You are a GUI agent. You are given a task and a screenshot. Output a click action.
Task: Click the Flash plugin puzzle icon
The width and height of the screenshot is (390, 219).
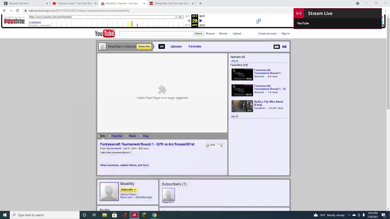162,90
